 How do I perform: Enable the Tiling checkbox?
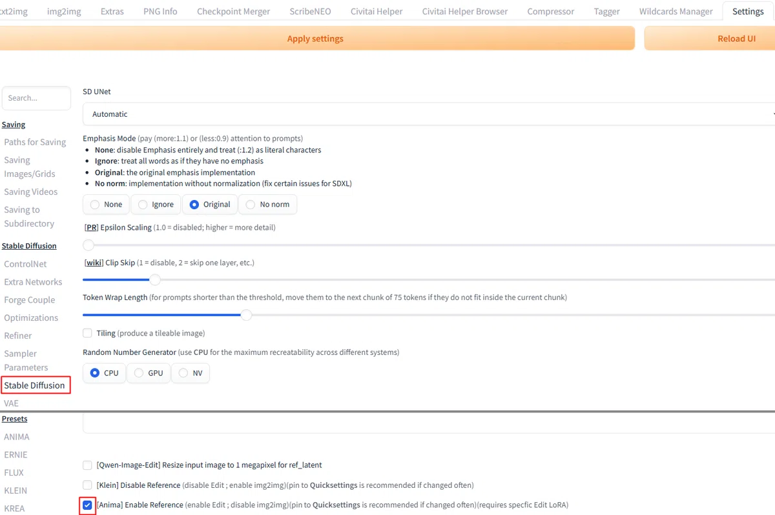click(87, 333)
